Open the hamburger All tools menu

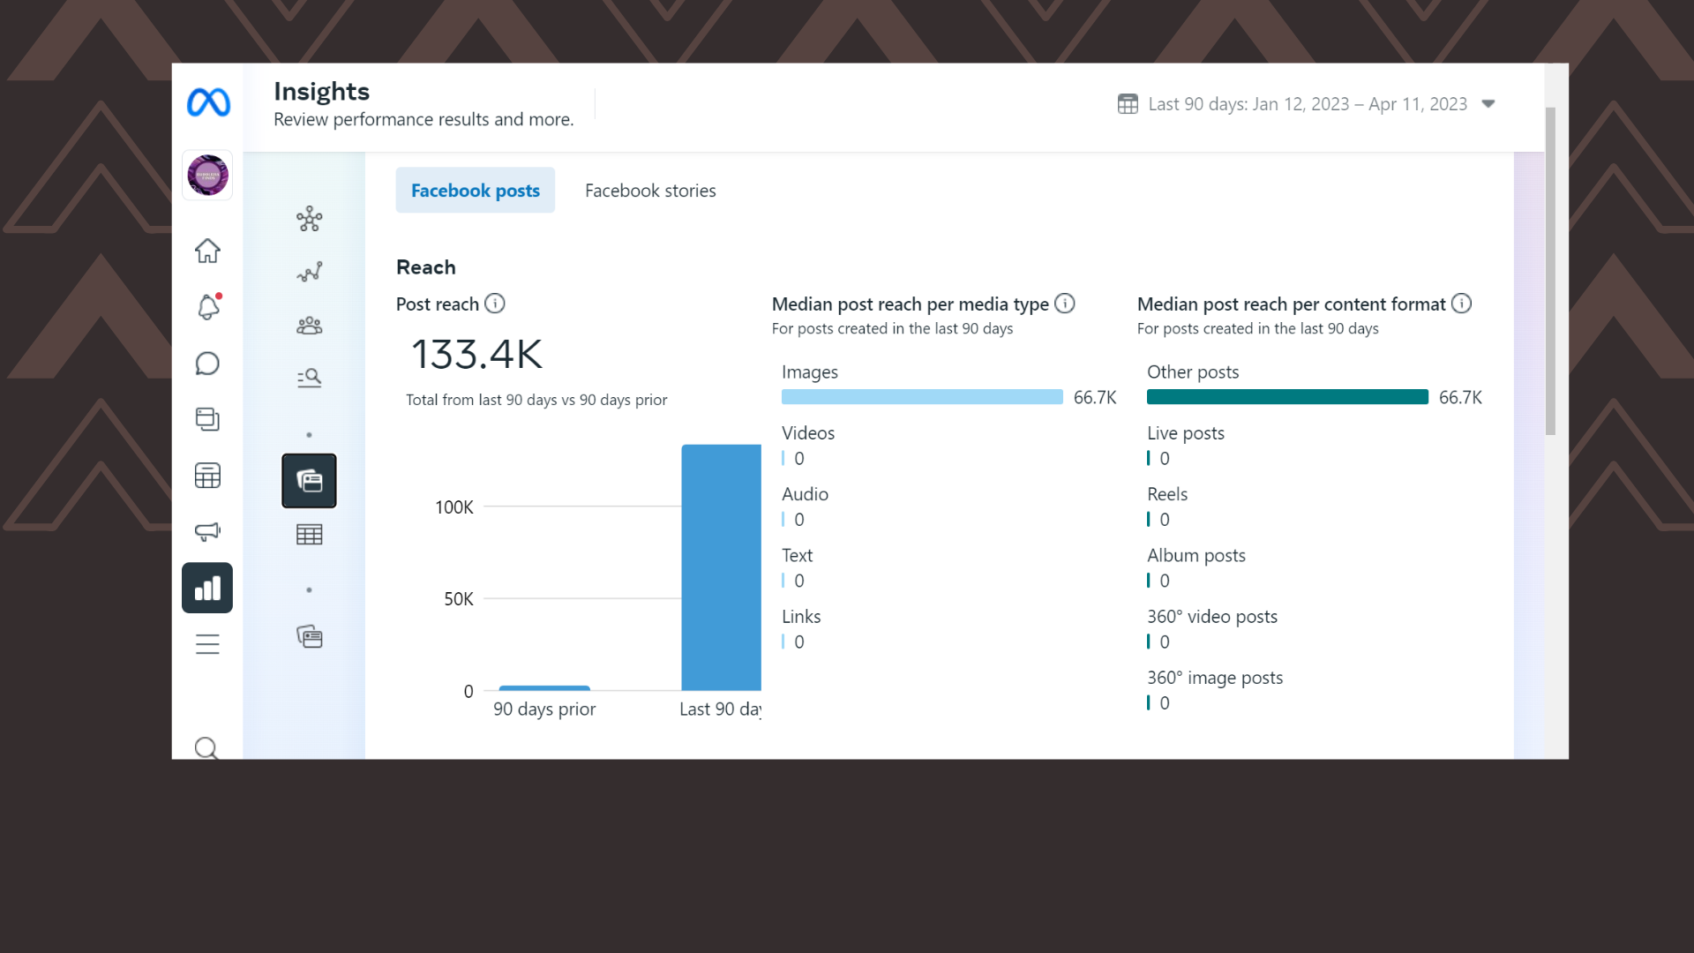click(x=207, y=644)
